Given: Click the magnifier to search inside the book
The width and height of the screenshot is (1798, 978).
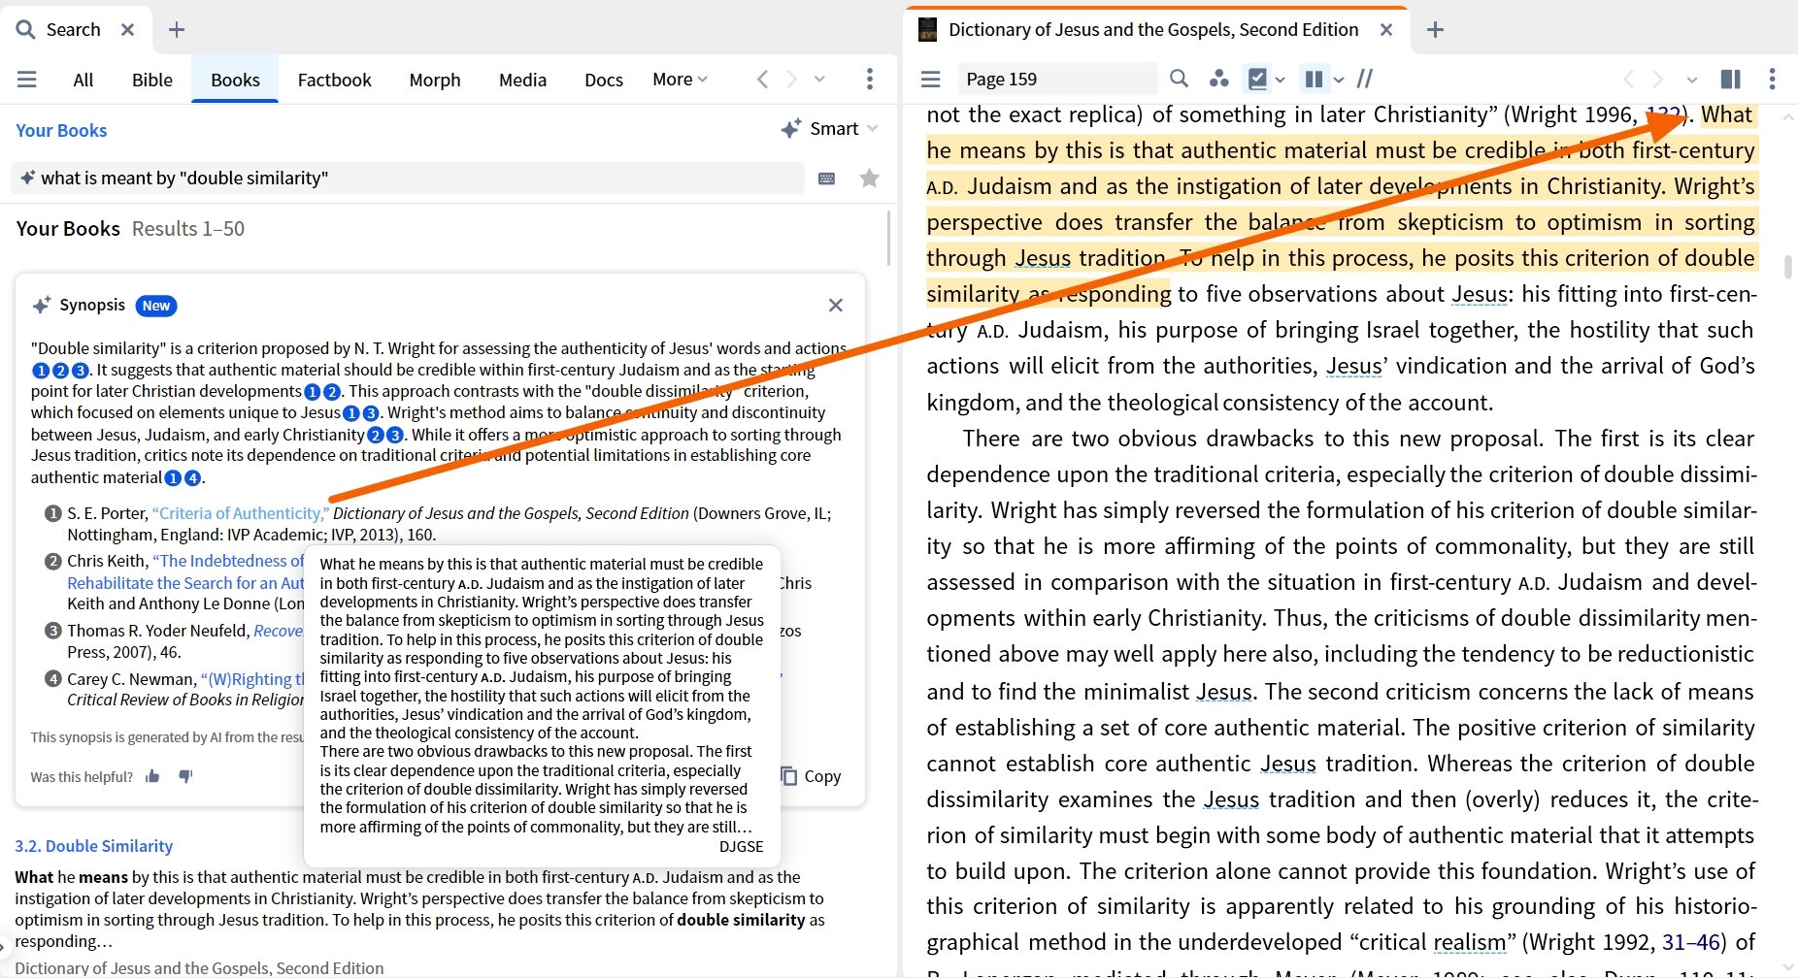Looking at the screenshot, I should point(1179,79).
